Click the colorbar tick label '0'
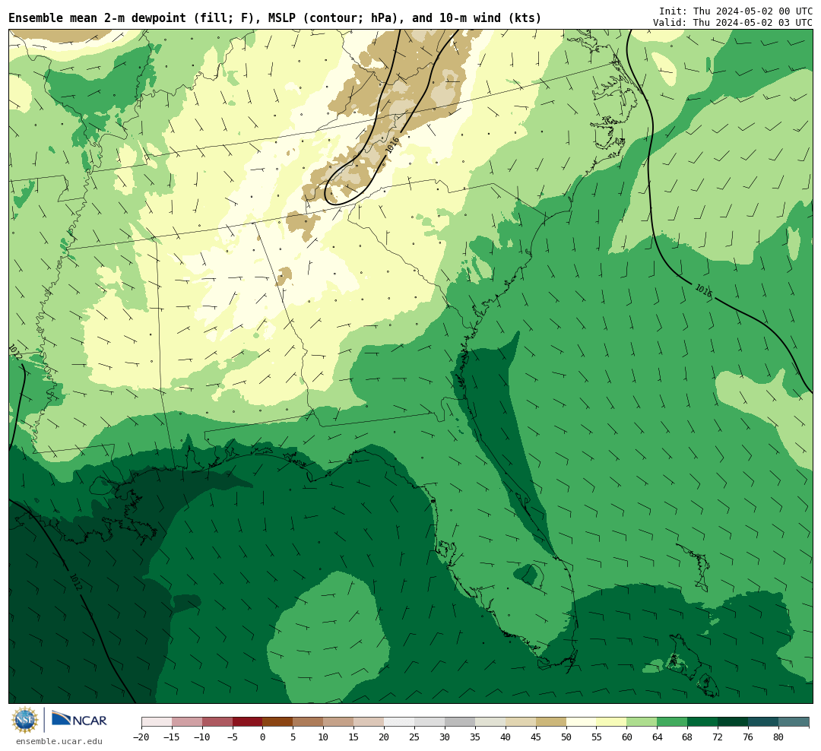This screenshot has height=751, width=821. pyautogui.click(x=263, y=737)
